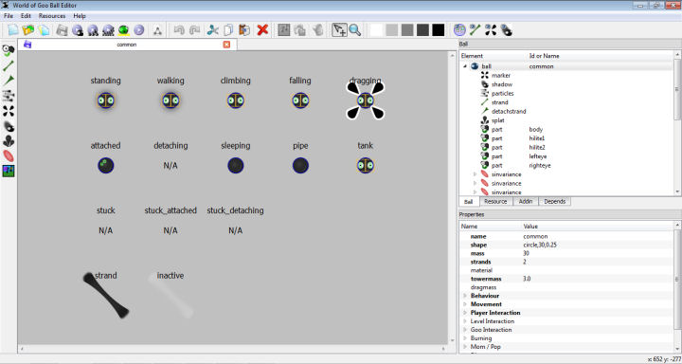Switch to the Addin tab
Screen dimensions: 682x364
526,202
